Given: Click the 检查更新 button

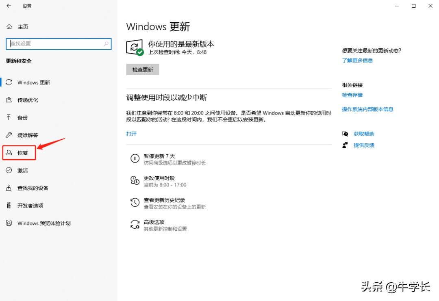Looking at the screenshot, I should [143, 69].
